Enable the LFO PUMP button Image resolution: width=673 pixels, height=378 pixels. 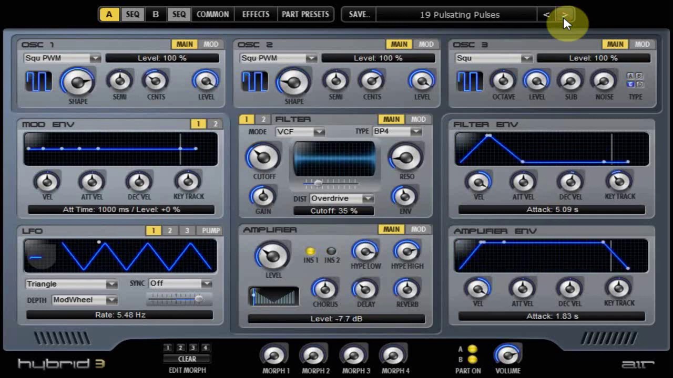point(211,230)
